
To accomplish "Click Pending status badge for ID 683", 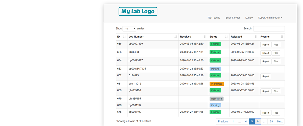I will click(215, 69).
